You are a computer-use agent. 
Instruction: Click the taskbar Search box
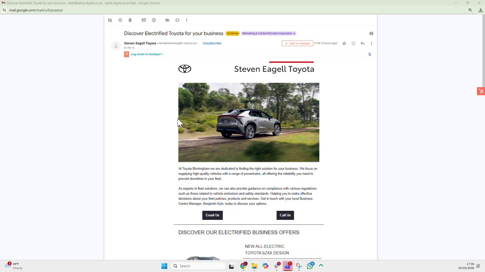[198, 266]
